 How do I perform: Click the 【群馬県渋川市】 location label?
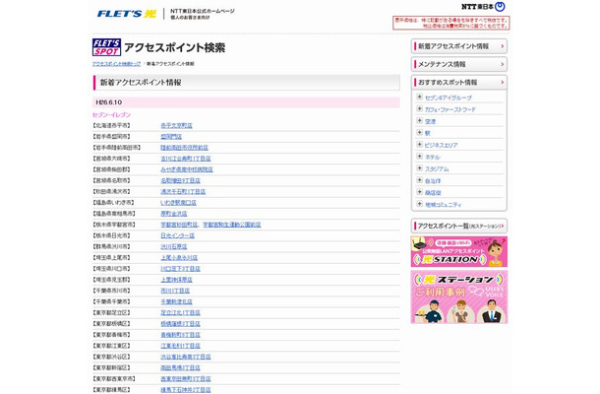tap(112, 247)
